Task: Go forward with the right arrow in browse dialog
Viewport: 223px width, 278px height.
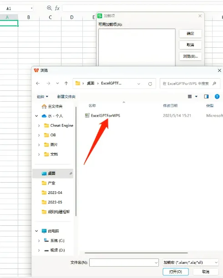Action: [48, 83]
